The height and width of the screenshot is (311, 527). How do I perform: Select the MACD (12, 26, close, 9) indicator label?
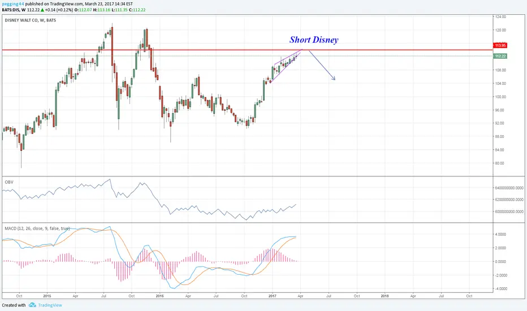pos(37,228)
